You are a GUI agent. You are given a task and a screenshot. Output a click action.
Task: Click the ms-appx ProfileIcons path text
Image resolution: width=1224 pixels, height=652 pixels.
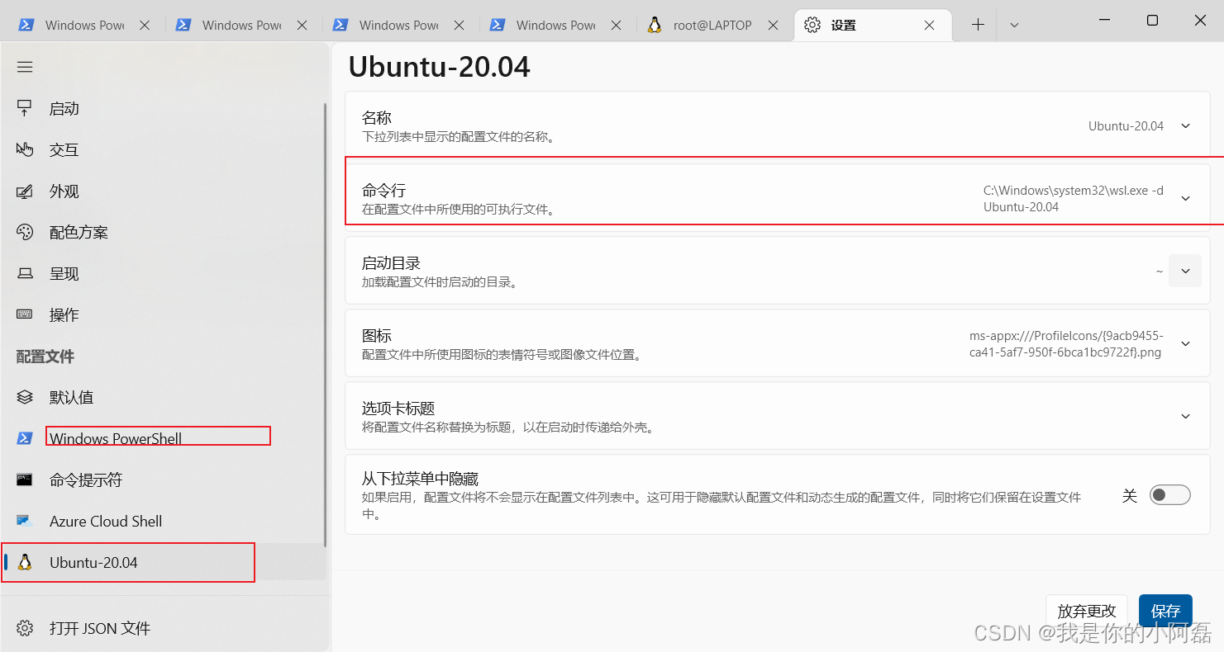coord(1066,343)
